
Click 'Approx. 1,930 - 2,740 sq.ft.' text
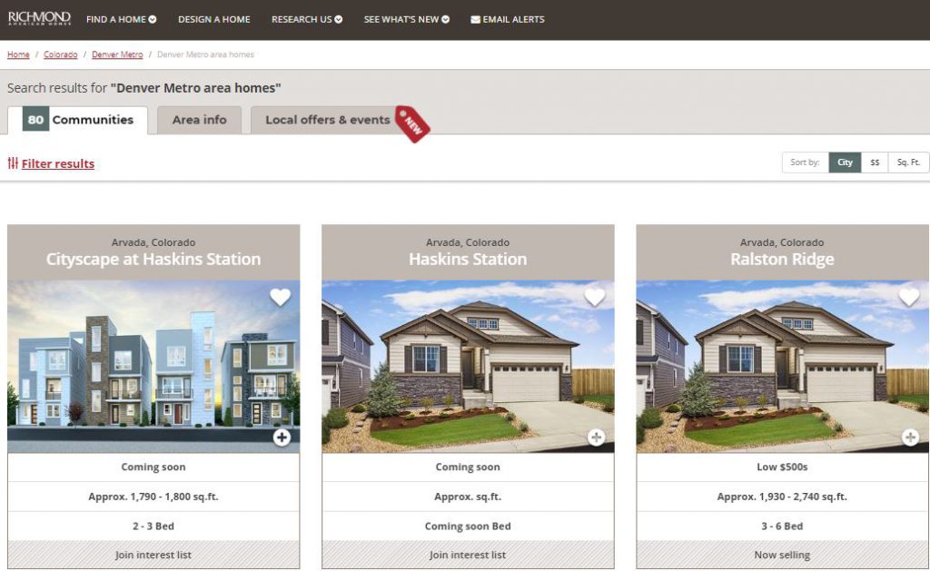782,497
